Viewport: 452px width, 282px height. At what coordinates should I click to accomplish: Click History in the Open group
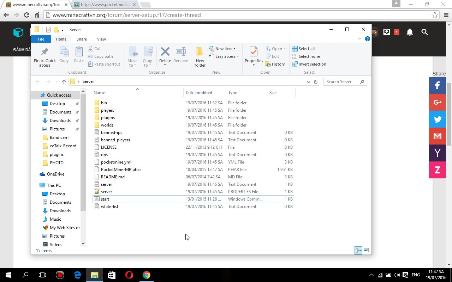275,64
